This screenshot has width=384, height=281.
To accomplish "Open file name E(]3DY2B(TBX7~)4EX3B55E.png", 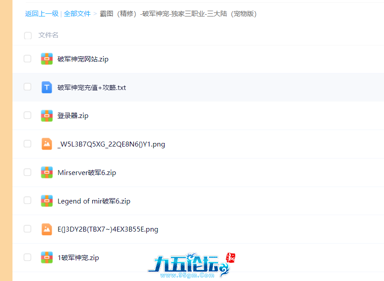I will coord(108,229).
